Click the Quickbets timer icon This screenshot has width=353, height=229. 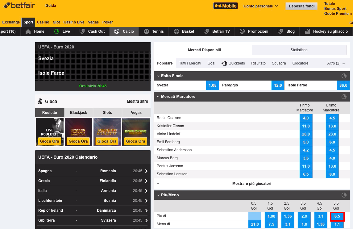(x=224, y=64)
